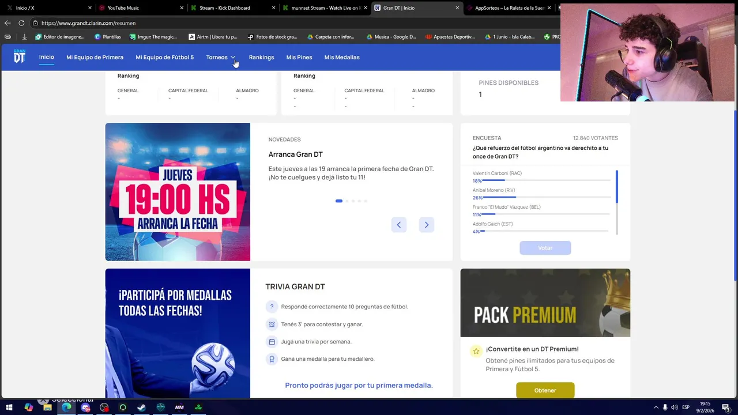Open the Imgur: The magic... bookmark
Viewport: 738px width, 415px height.
tap(153, 37)
